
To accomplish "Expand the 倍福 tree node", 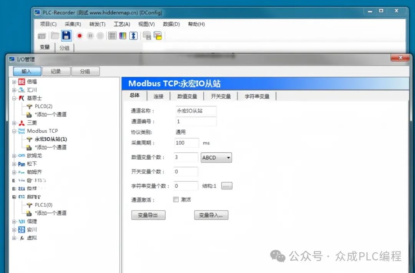I will point(14,82).
